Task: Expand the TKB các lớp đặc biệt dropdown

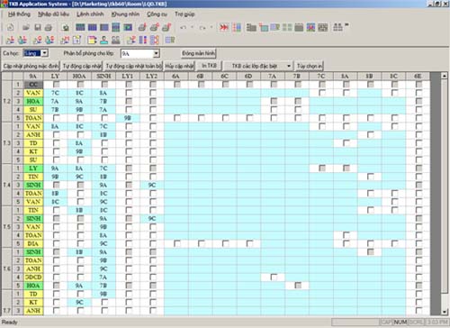Action: click(289, 66)
